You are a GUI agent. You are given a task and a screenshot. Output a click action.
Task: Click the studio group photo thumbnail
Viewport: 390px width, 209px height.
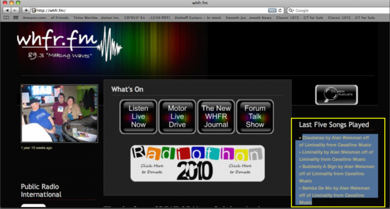pos(59,114)
